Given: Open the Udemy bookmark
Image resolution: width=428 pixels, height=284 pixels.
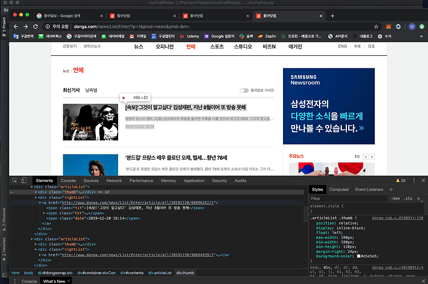Looking at the screenshot, I should [x=189, y=36].
